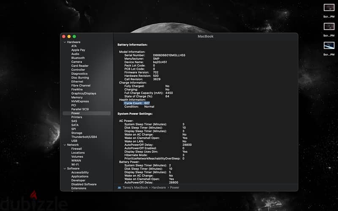The width and height of the screenshot is (338, 211).
Task: Select Apple Pay in sidebar
Action: coord(78,50)
